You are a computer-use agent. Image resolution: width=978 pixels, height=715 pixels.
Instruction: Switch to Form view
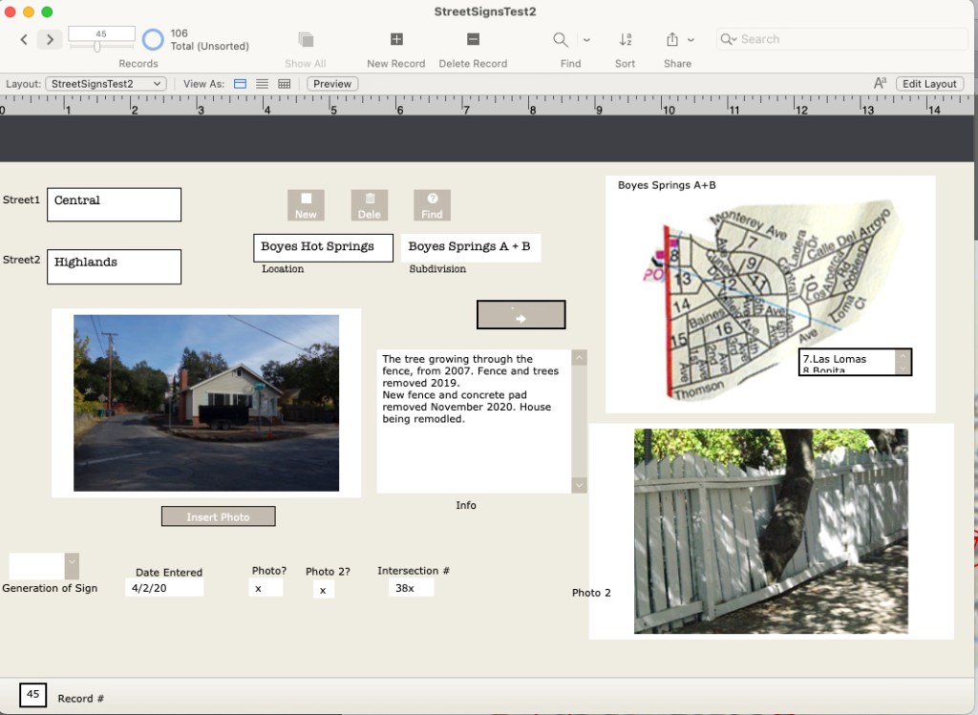241,84
